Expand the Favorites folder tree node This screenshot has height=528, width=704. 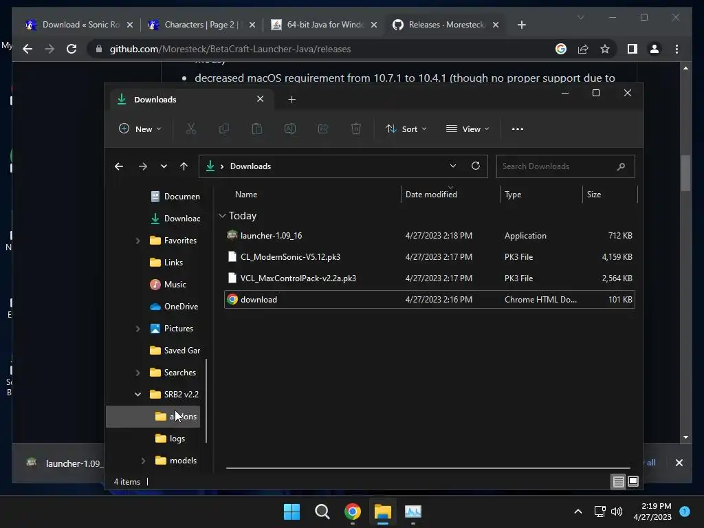point(137,241)
